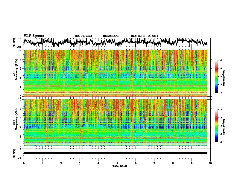The image size is (237, 183).
Task: Click the ch.2 spectrogram color scale bar
Action: 216,126
